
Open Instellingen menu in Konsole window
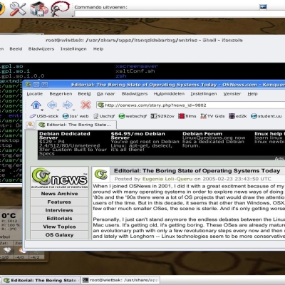(x=73, y=49)
